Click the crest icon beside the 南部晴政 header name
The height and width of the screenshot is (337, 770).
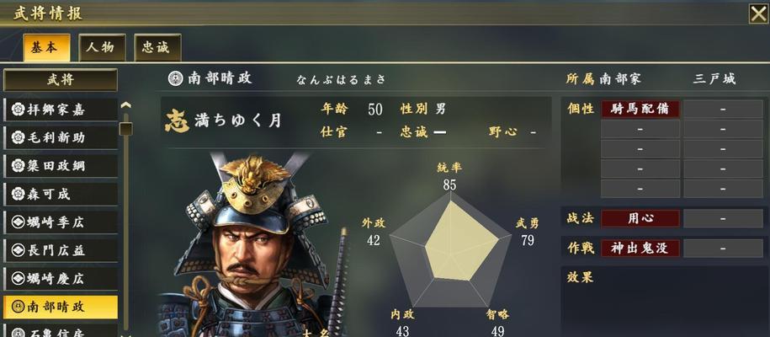175,78
